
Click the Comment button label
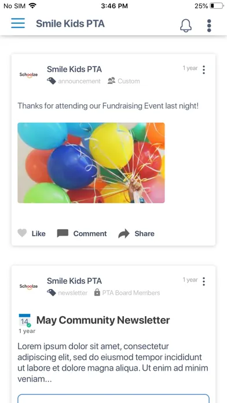[90, 233]
